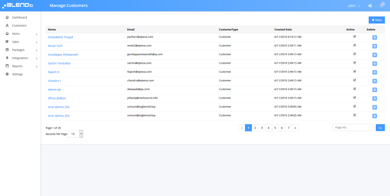Click the Sales cart icon in sidebar
This screenshot has width=390, height=196.
point(7,42)
